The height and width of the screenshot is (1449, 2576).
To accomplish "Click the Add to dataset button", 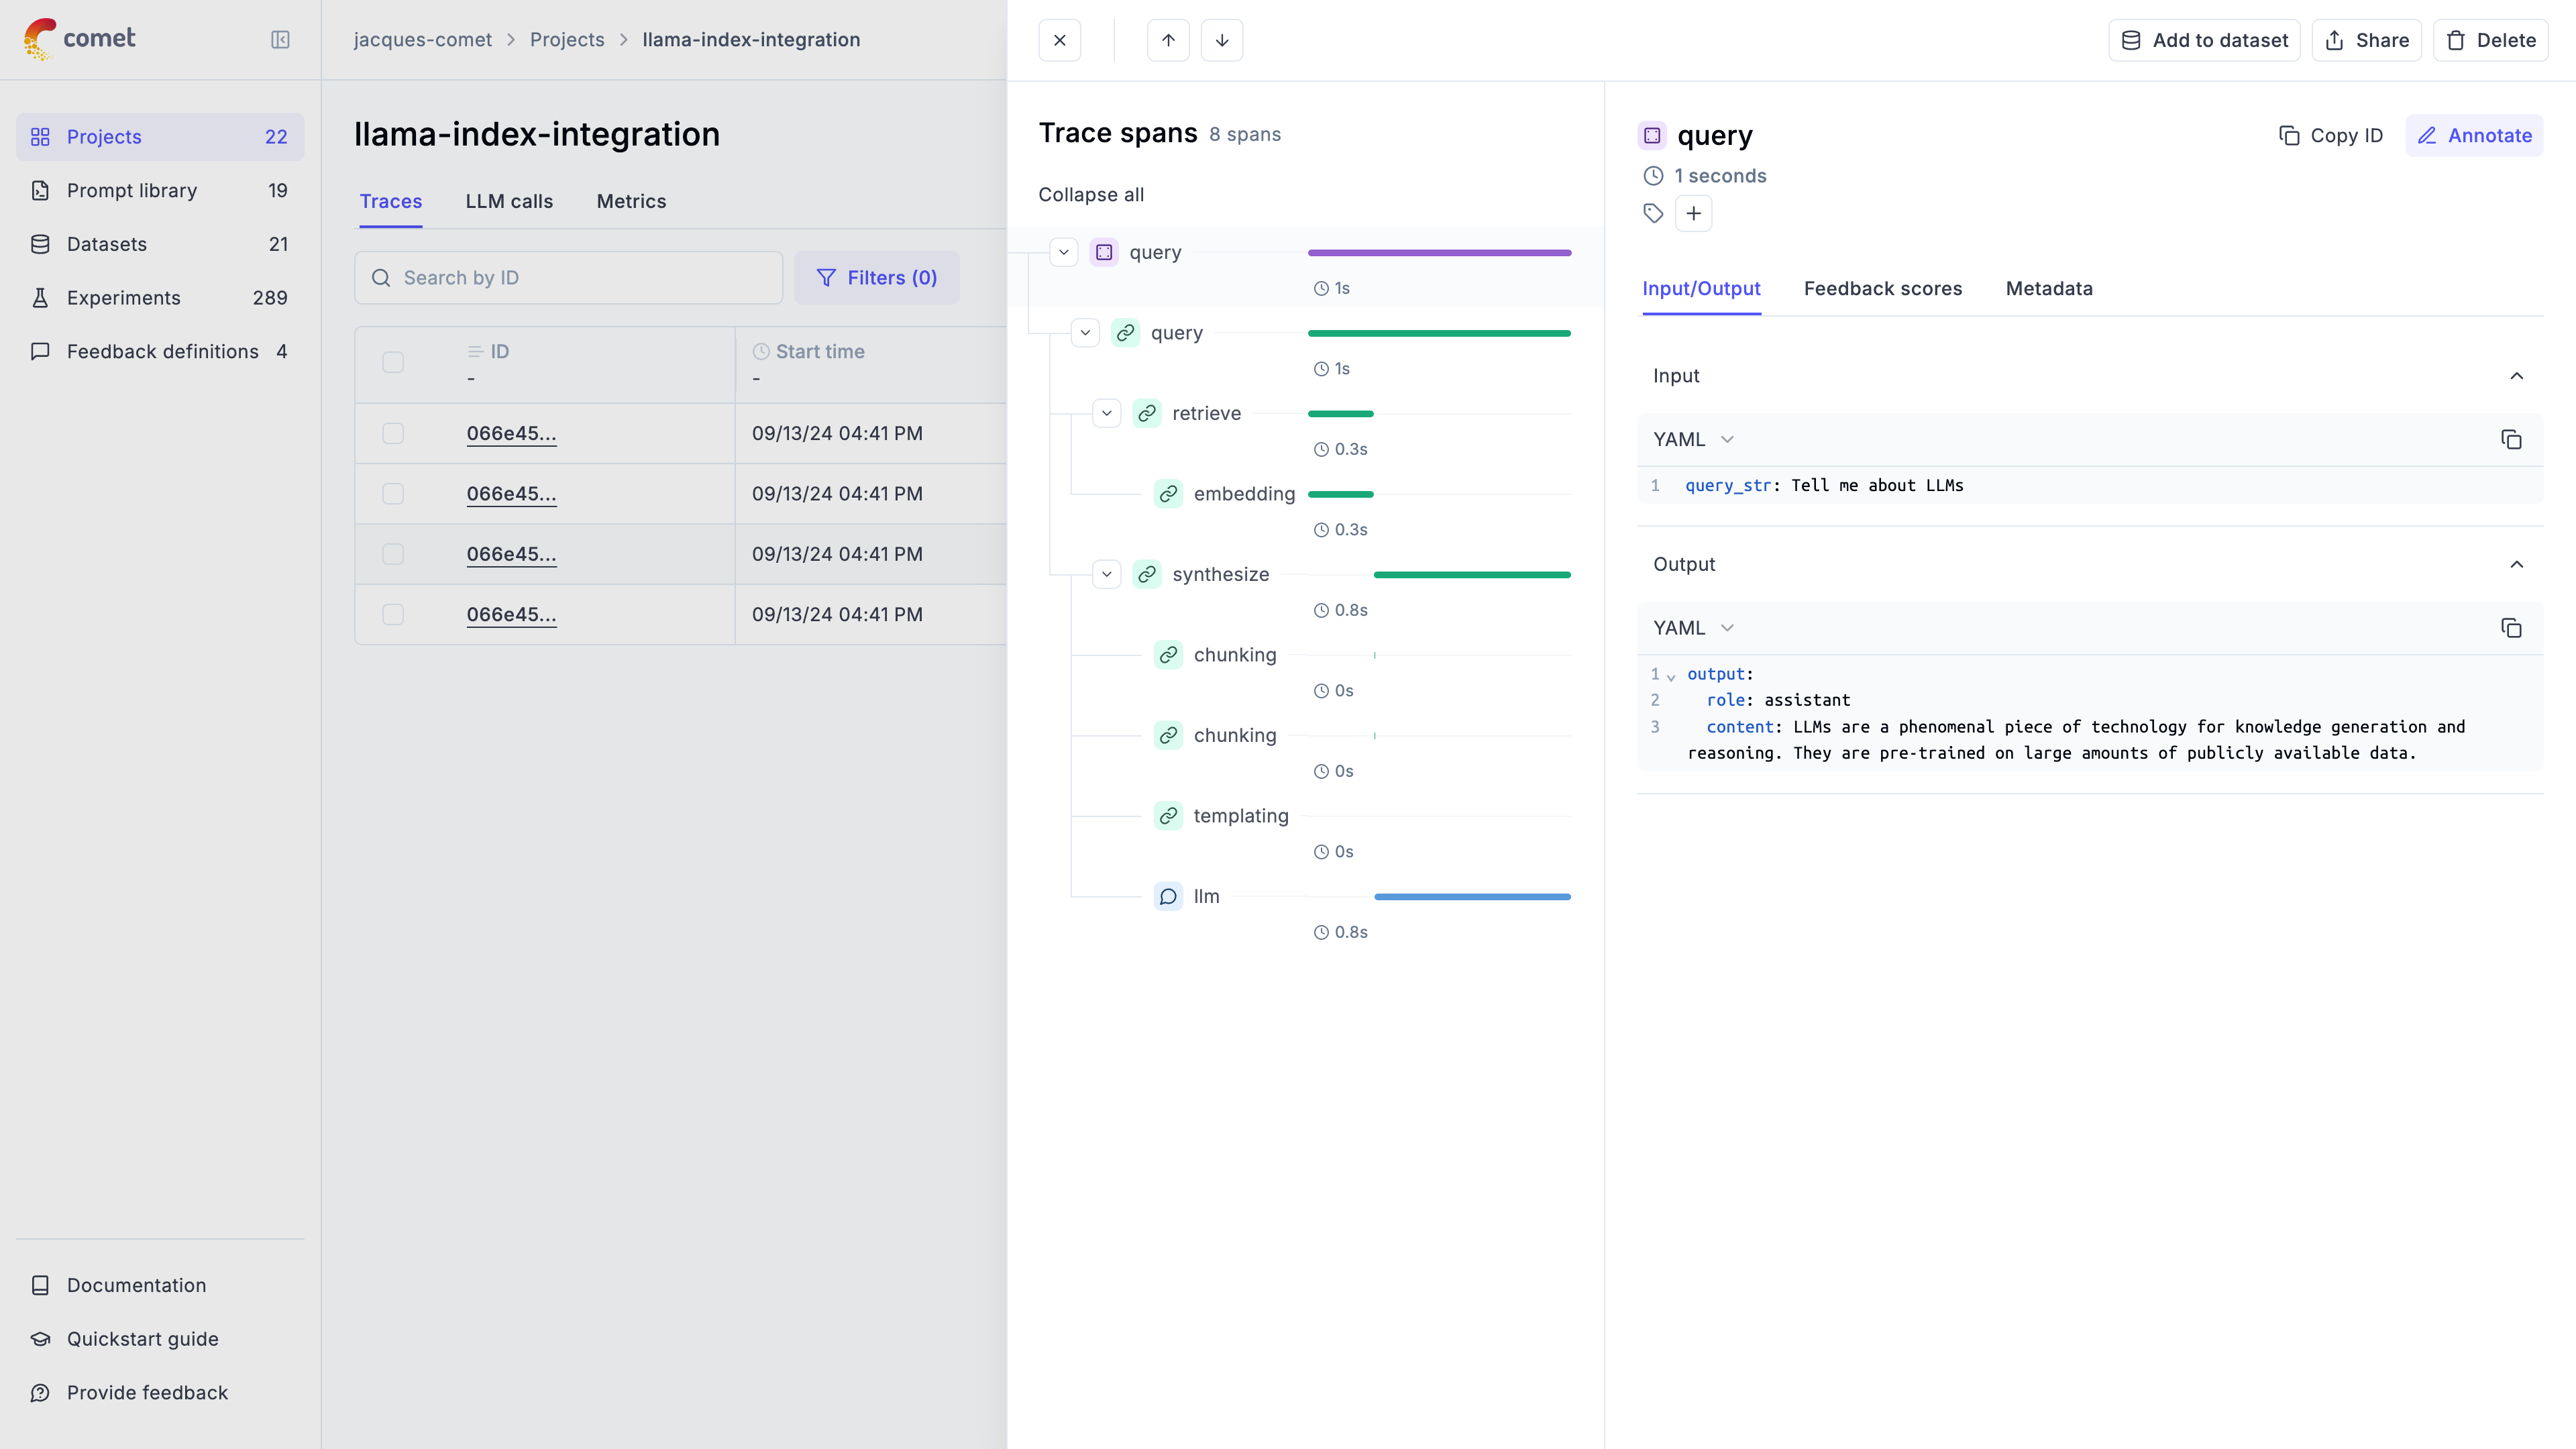I will click(x=2203, y=40).
